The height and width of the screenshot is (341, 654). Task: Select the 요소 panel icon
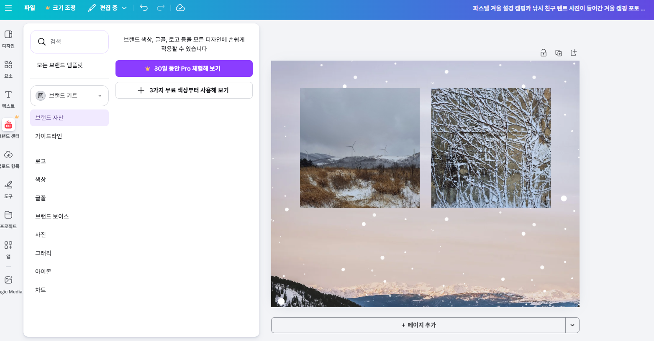[x=8, y=69]
